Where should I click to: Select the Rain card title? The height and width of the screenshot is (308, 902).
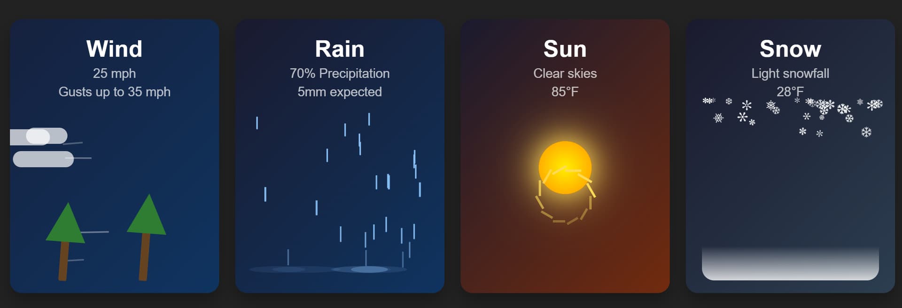(340, 49)
